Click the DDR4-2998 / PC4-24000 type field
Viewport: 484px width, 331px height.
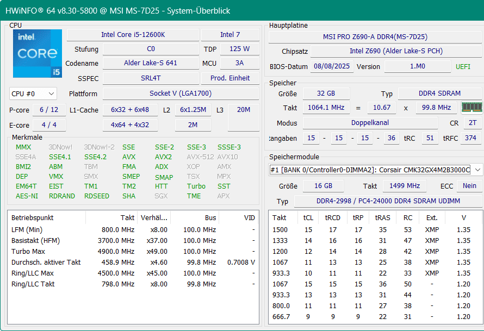[388, 201]
